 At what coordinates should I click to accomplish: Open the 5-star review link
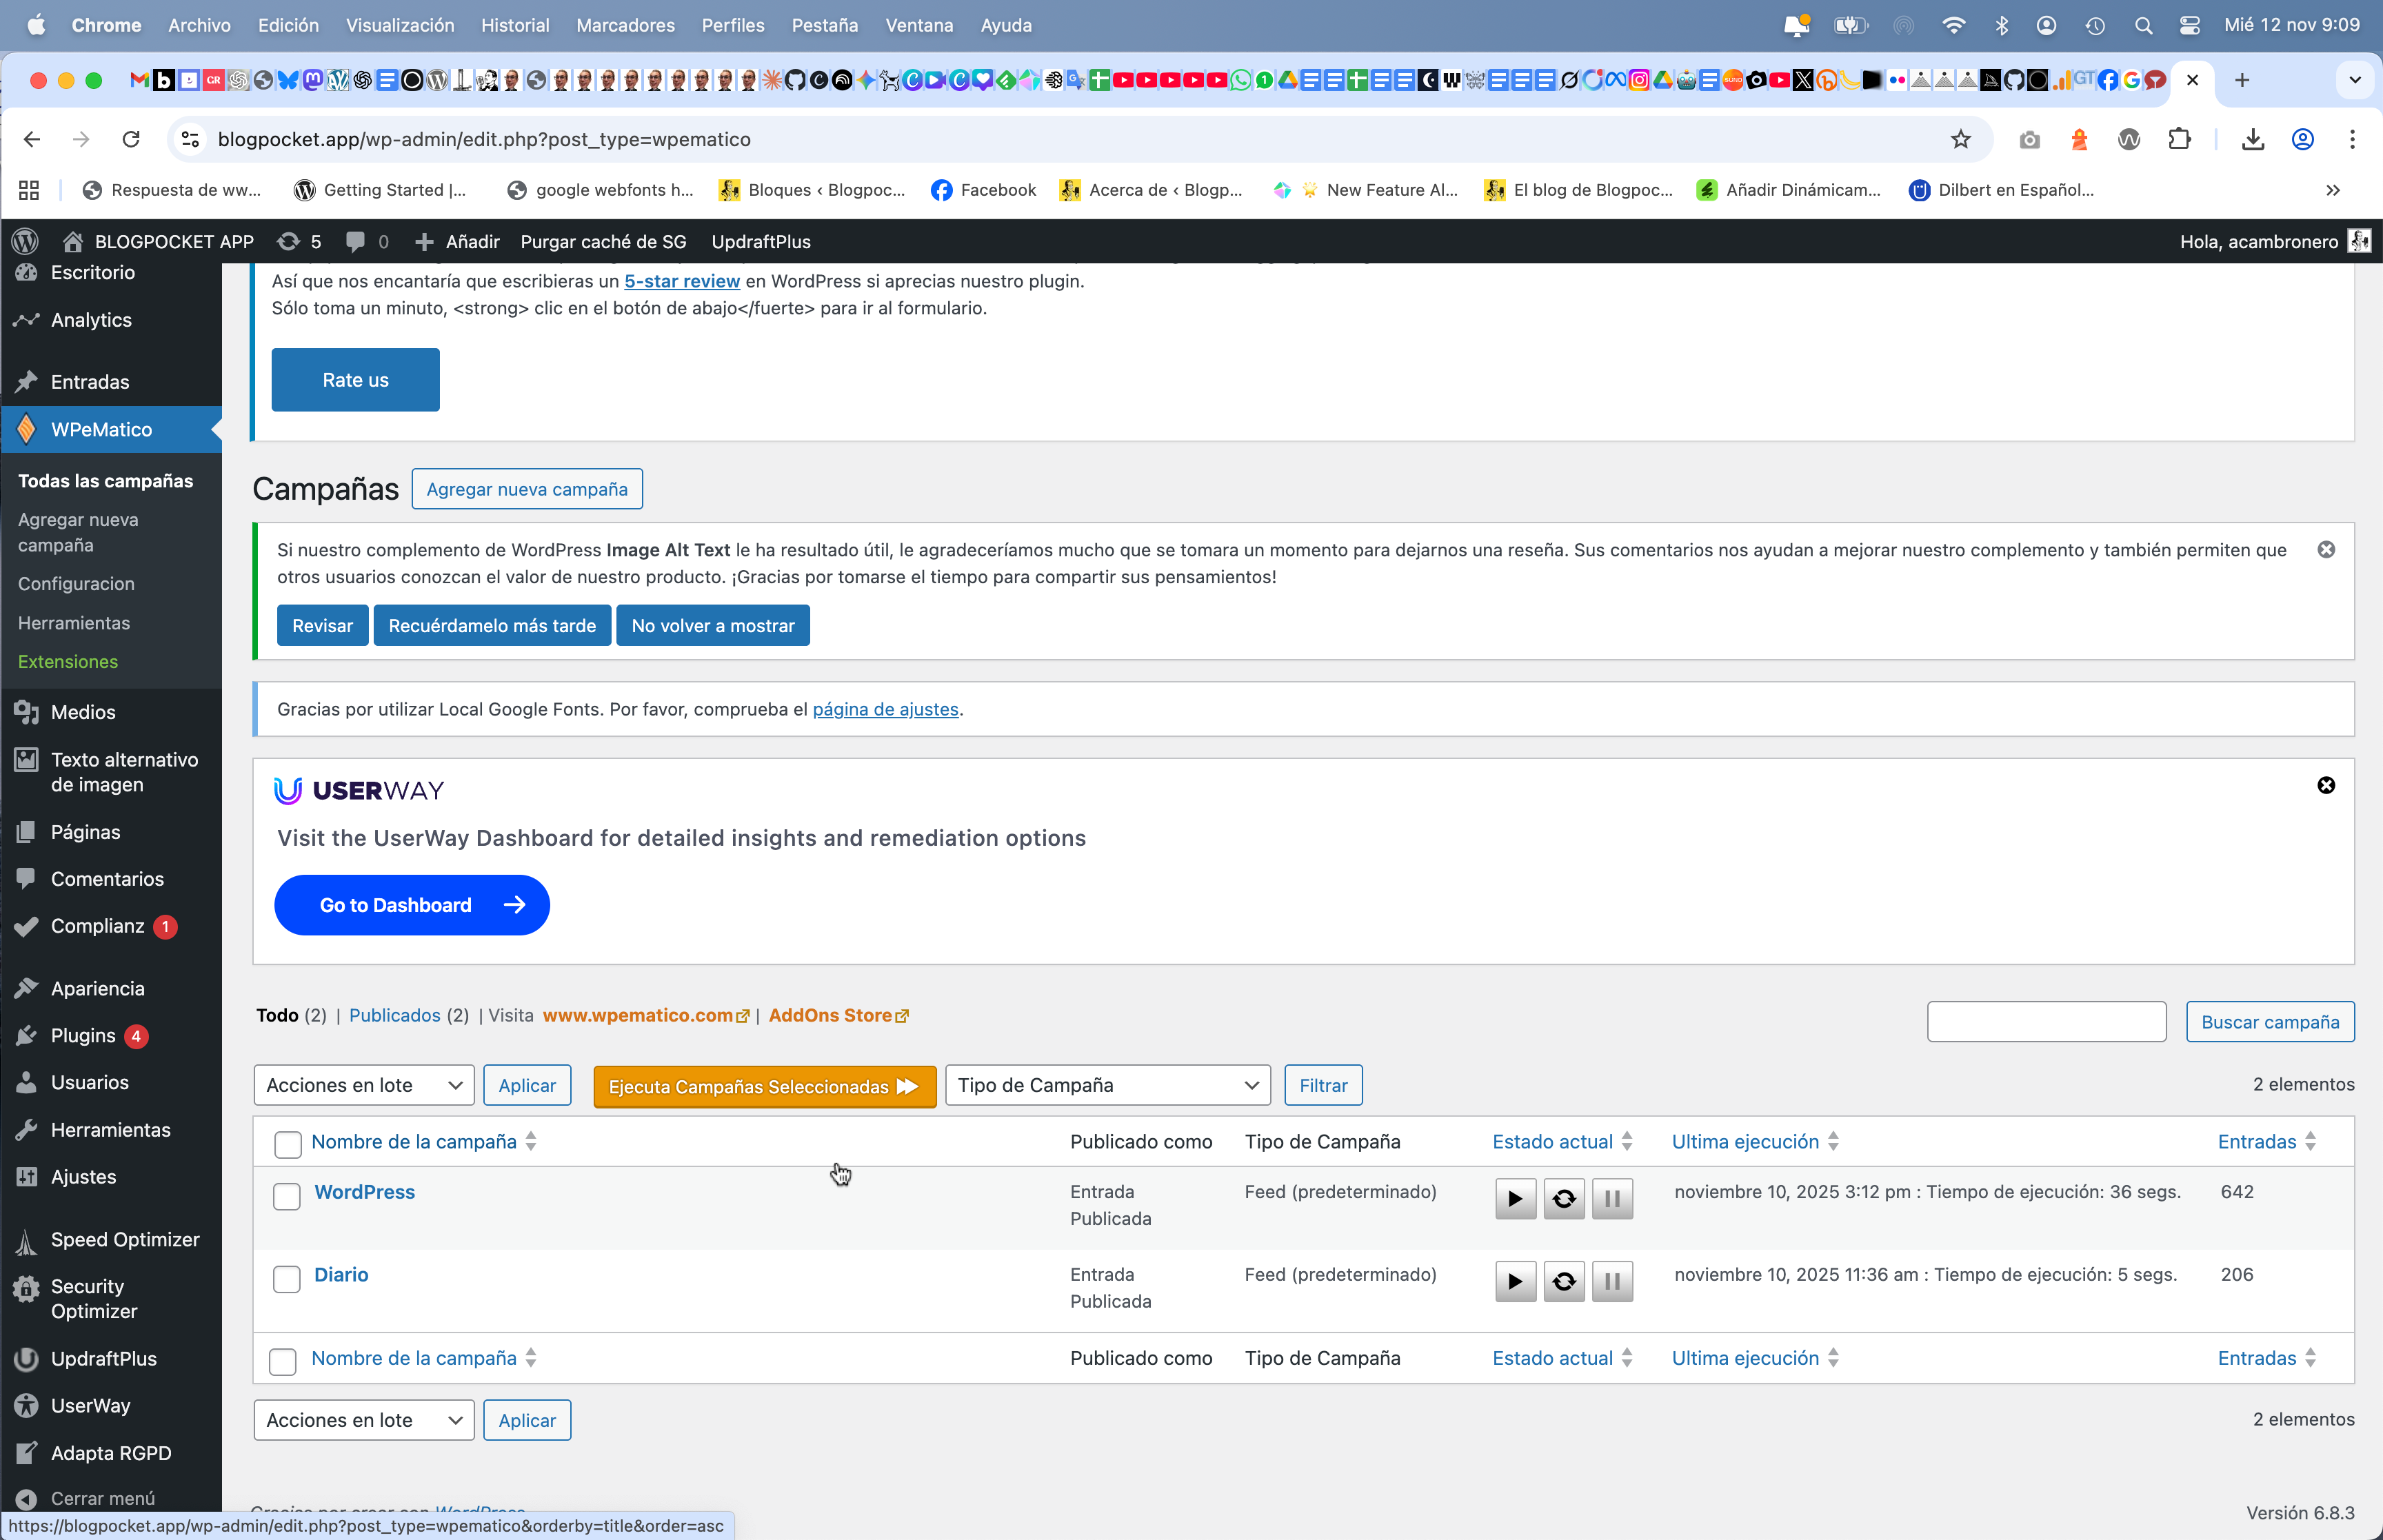(682, 281)
